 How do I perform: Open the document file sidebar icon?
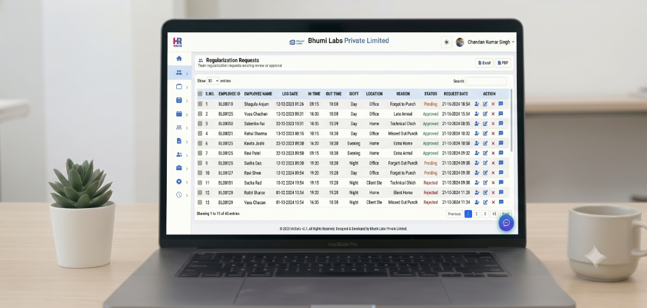click(179, 141)
